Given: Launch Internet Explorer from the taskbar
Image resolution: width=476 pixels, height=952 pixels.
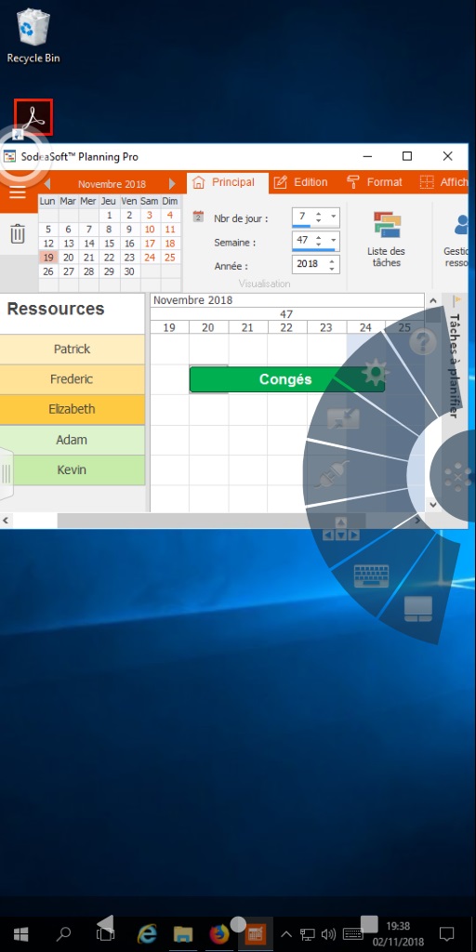Looking at the screenshot, I should coord(147,933).
